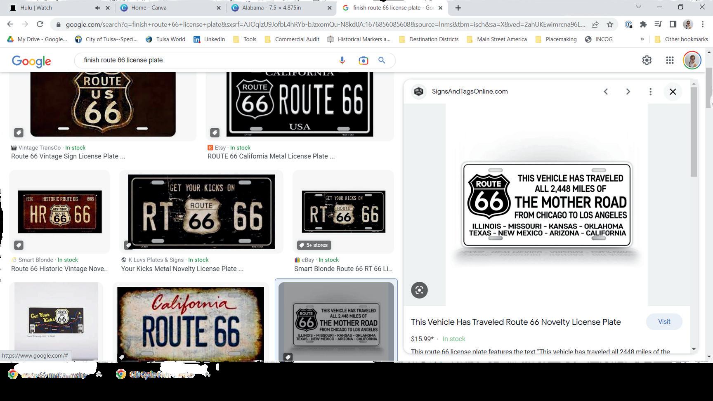Switch to the Home - Canva tab
This screenshot has width=713, height=401.
click(x=149, y=8)
